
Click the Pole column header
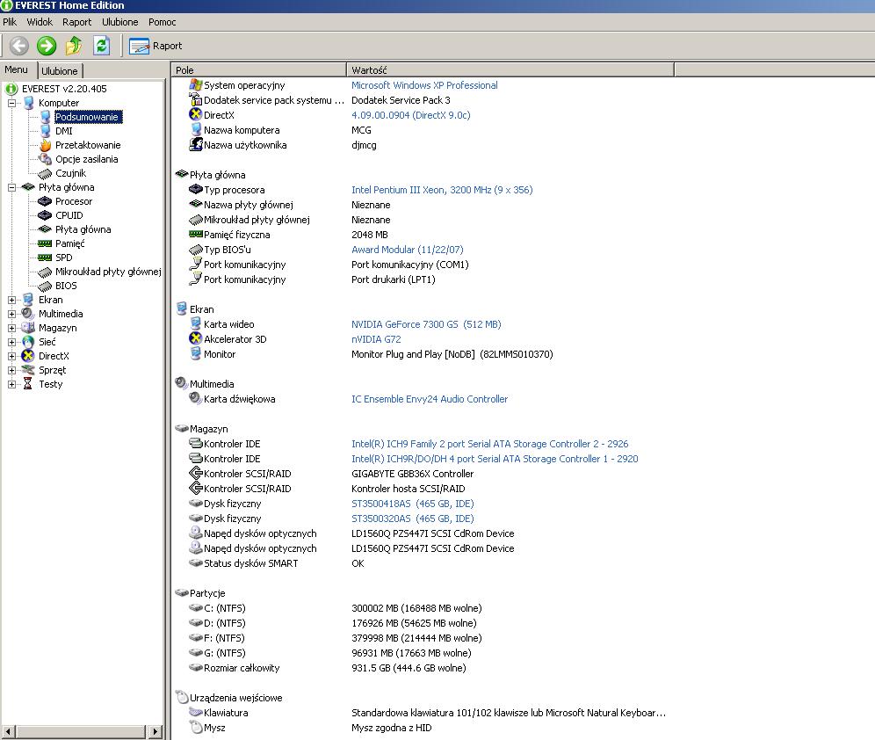click(x=258, y=69)
